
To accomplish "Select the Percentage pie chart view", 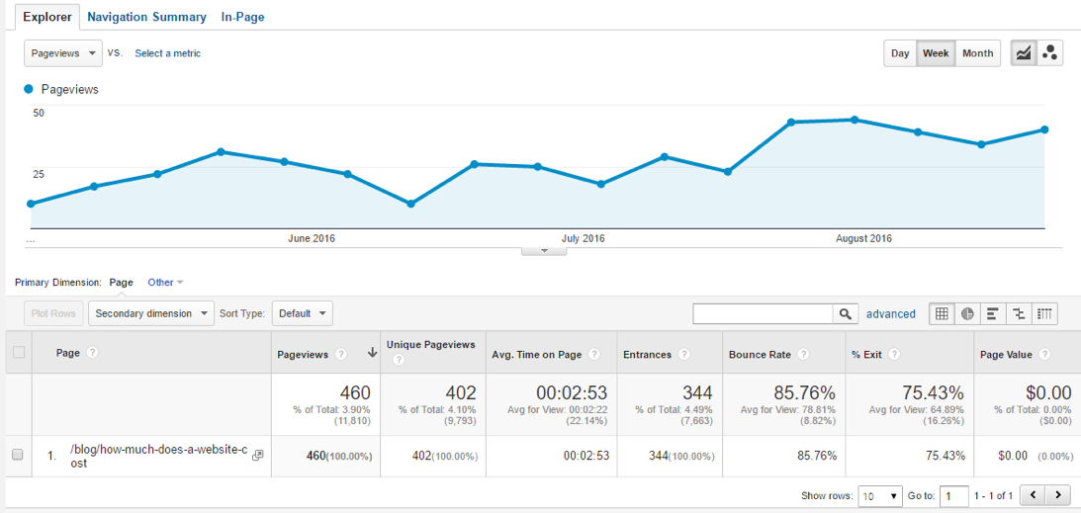I will pos(967,313).
